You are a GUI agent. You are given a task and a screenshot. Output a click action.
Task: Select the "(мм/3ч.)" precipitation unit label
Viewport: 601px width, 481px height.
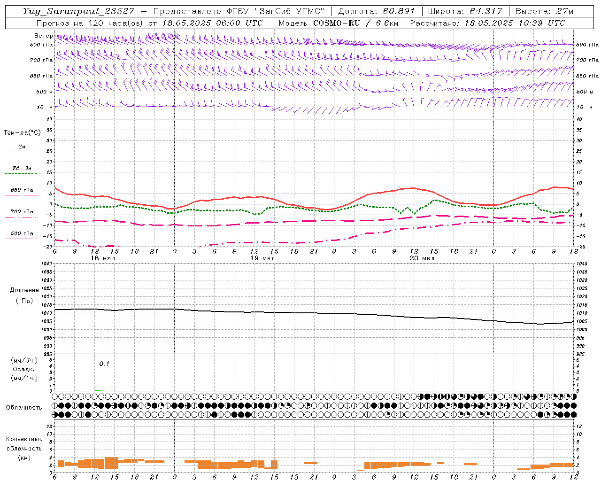tap(24, 360)
